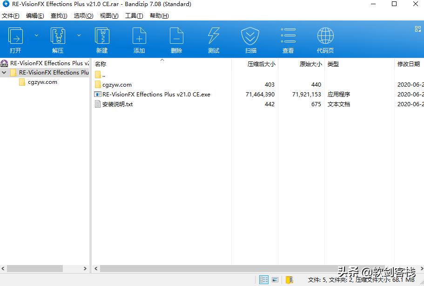
Task: Click the archive folder icon in status bar
Action: click(289, 280)
